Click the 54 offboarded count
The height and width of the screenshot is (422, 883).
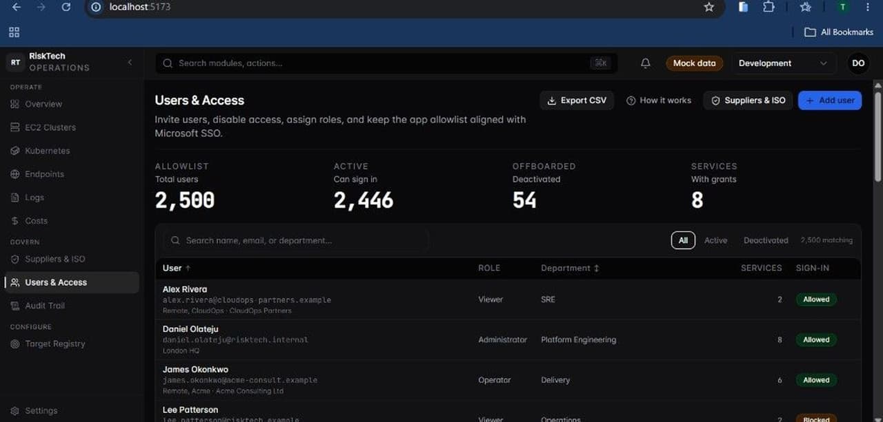[524, 200]
